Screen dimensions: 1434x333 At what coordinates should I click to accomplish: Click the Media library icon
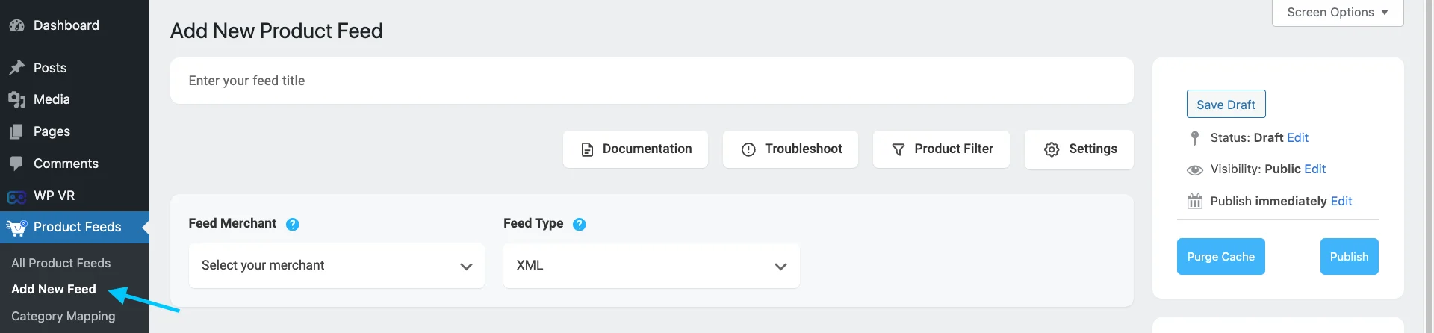pyautogui.click(x=16, y=99)
